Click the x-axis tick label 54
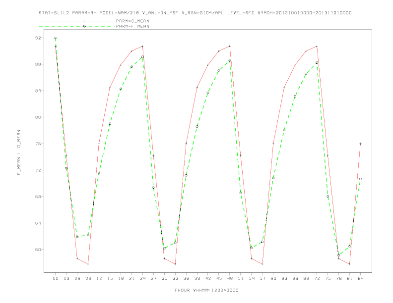 pos(252,278)
